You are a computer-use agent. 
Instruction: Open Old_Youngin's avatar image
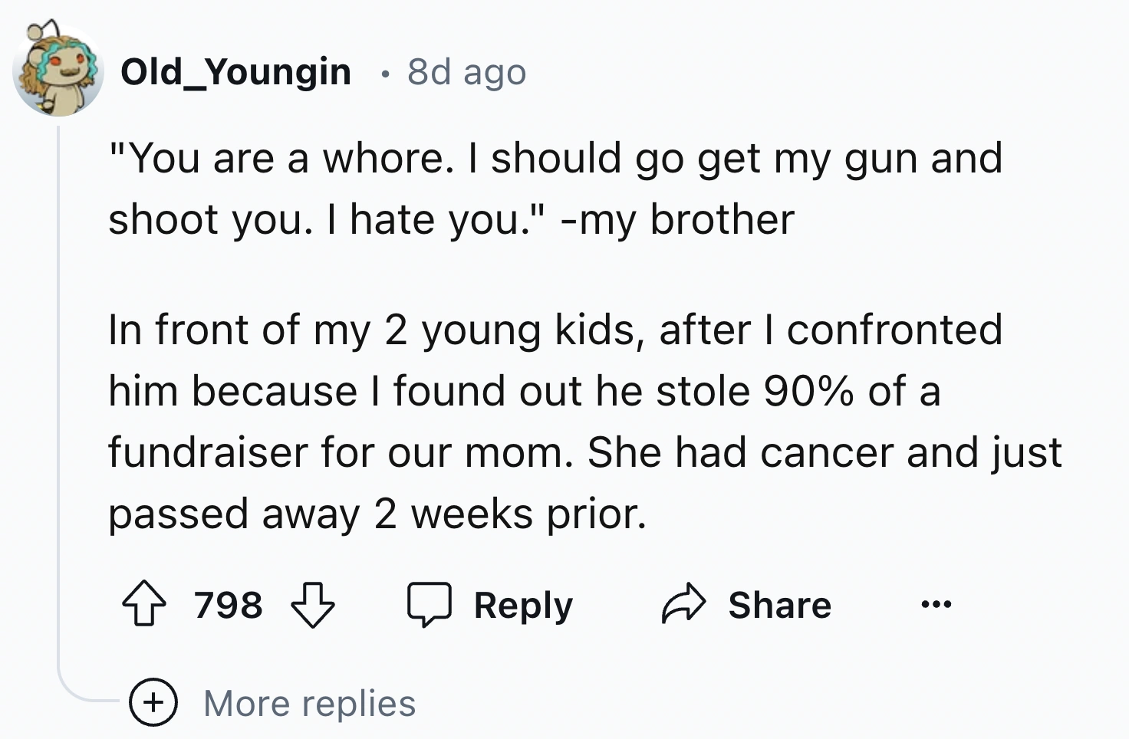click(58, 71)
